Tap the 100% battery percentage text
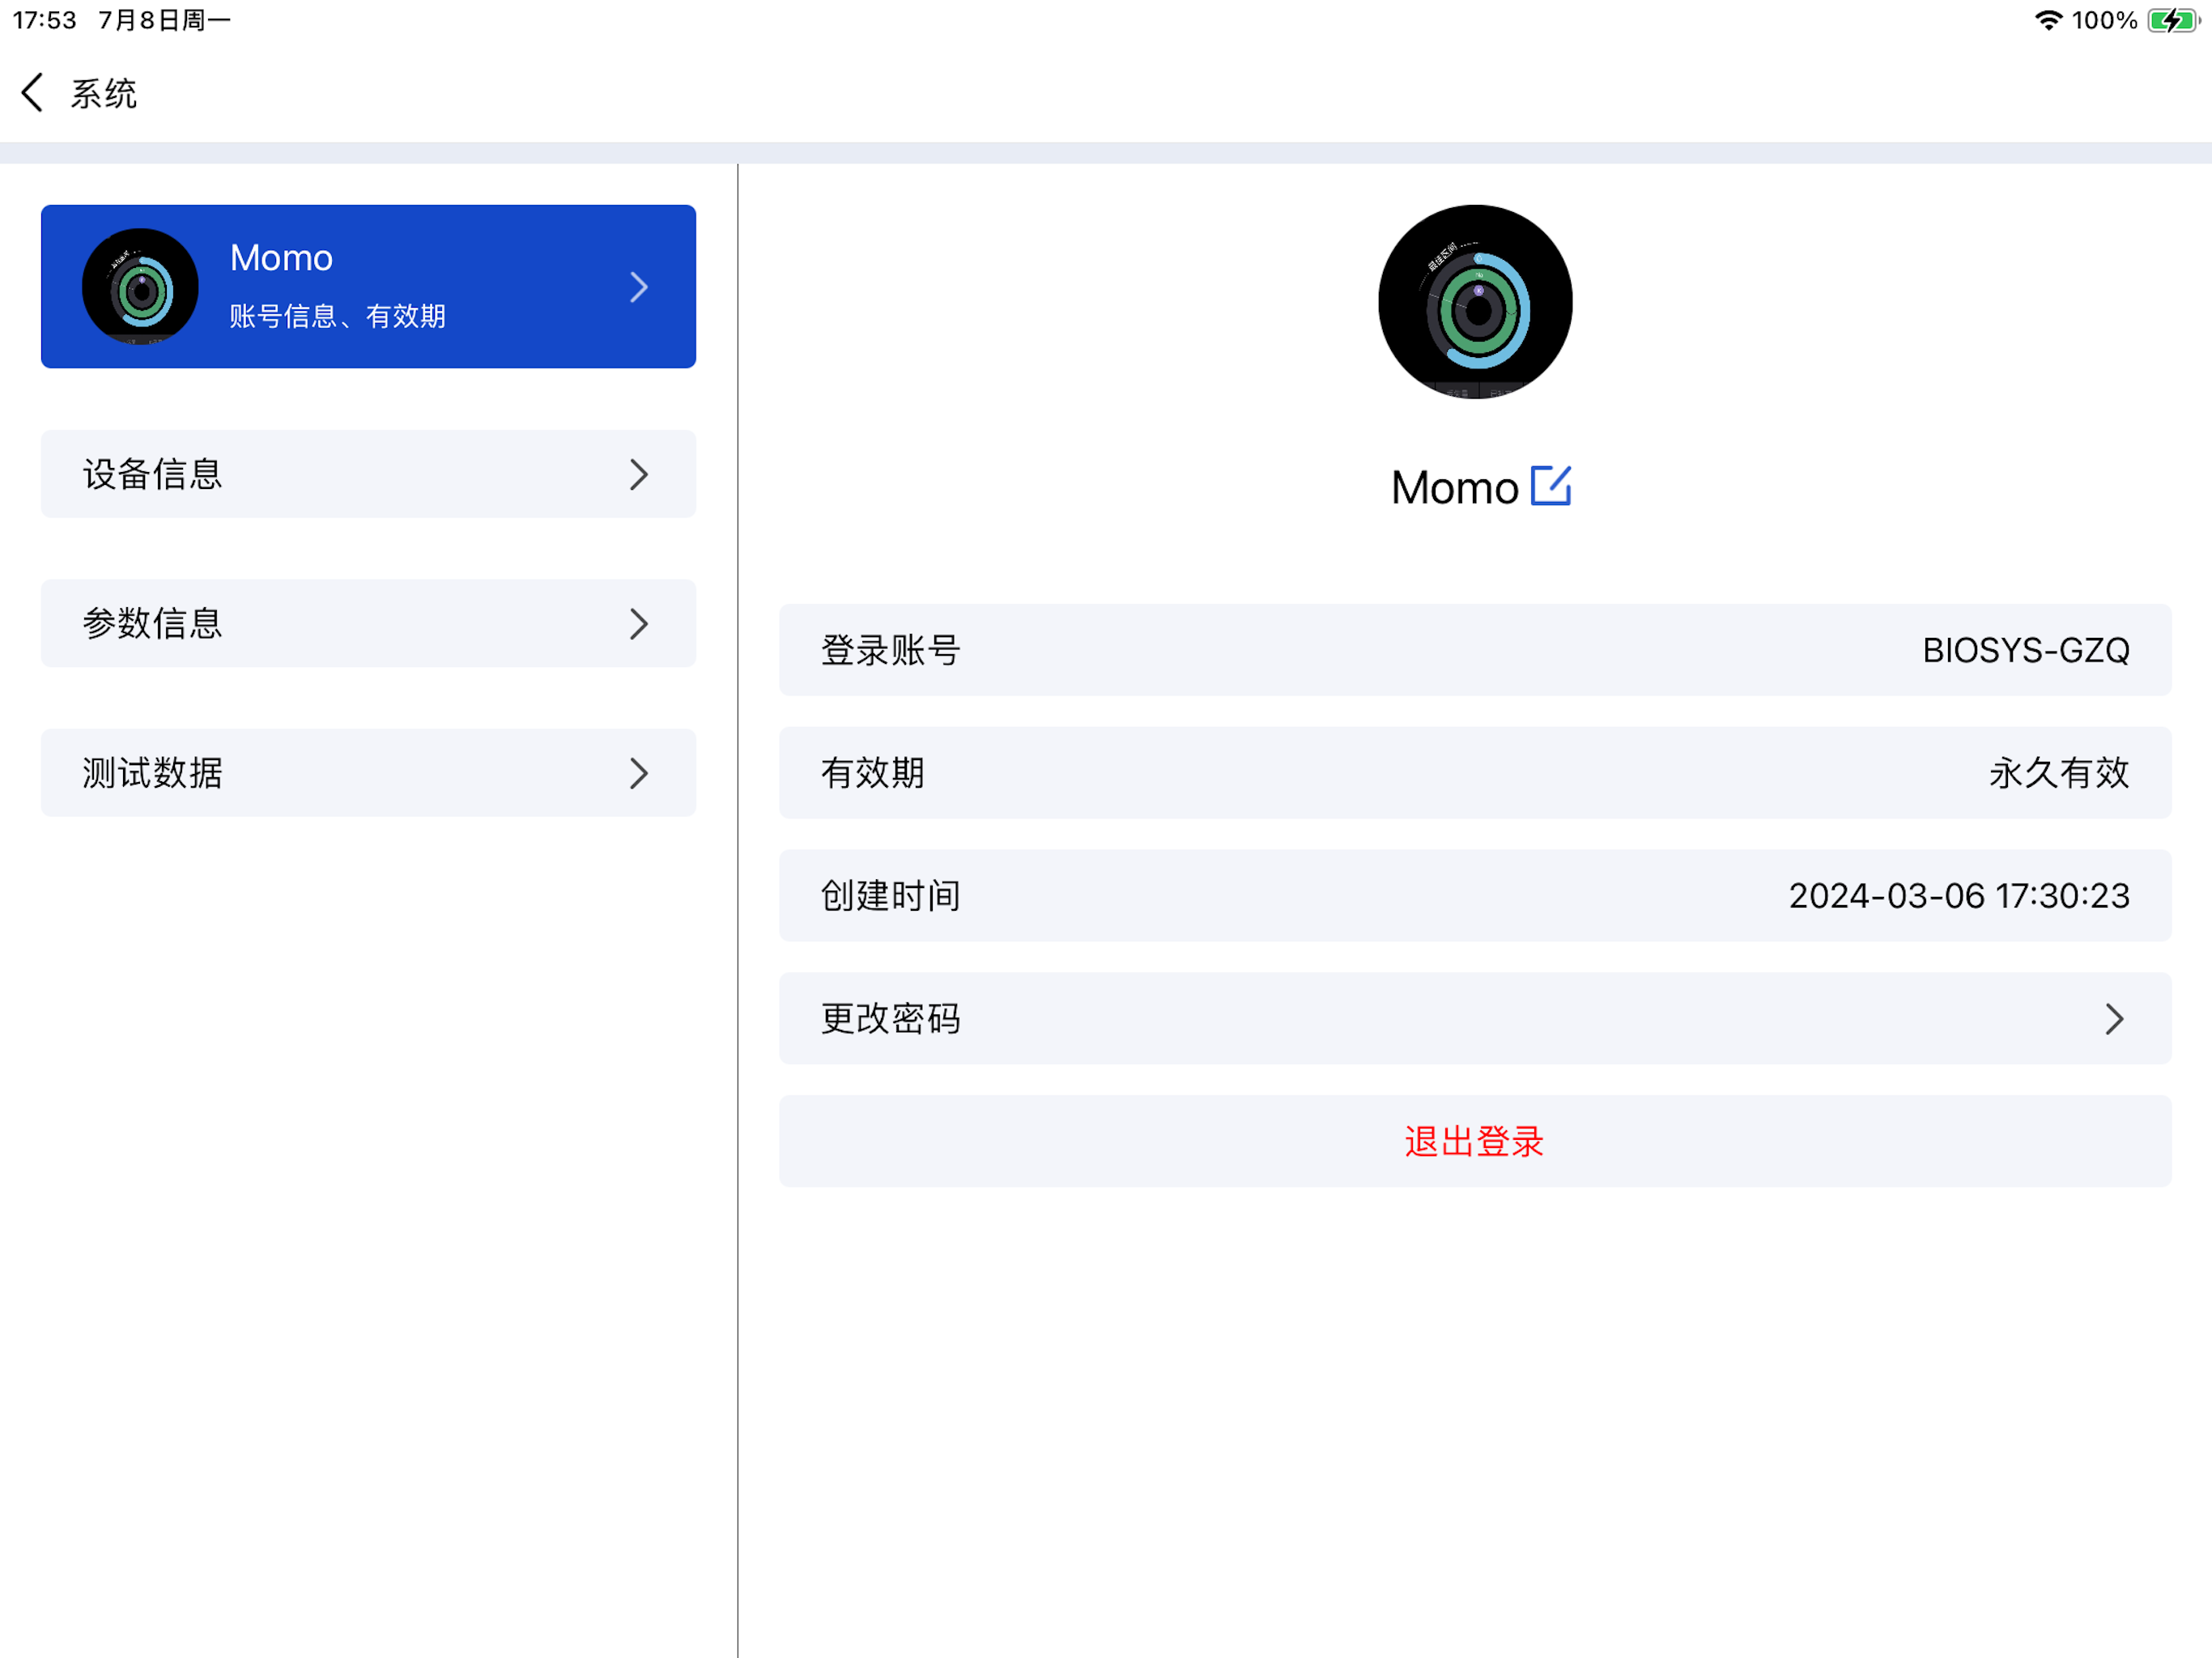This screenshot has height=1658, width=2212. pyautogui.click(x=2104, y=21)
